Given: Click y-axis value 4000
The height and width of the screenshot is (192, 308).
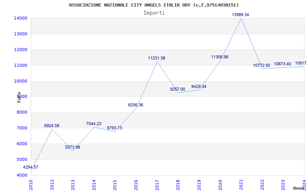Looking at the screenshot, I should pos(22,175).
